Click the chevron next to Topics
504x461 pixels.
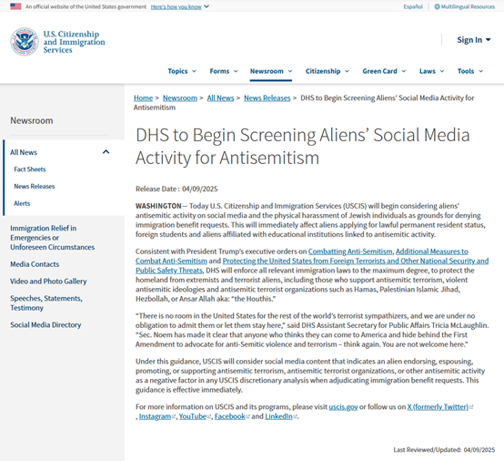[x=194, y=71]
